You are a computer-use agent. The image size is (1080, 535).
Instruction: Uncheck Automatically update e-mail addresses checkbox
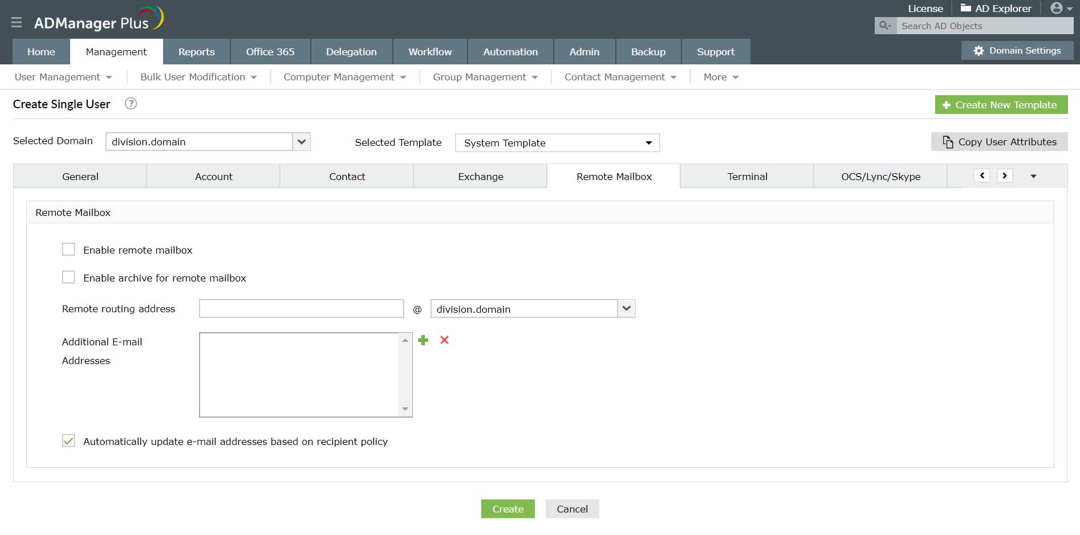pyautogui.click(x=68, y=441)
